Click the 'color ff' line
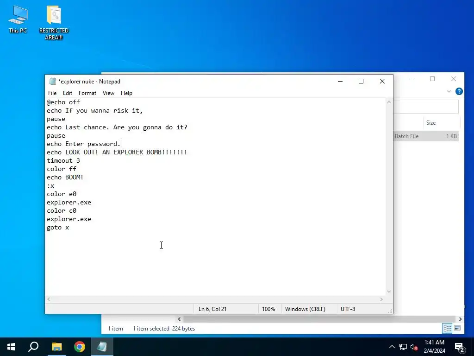The image size is (474, 356). pos(62,169)
